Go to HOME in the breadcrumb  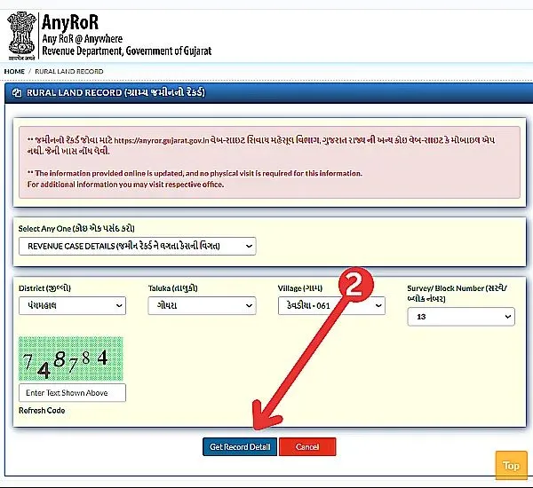[x=14, y=71]
